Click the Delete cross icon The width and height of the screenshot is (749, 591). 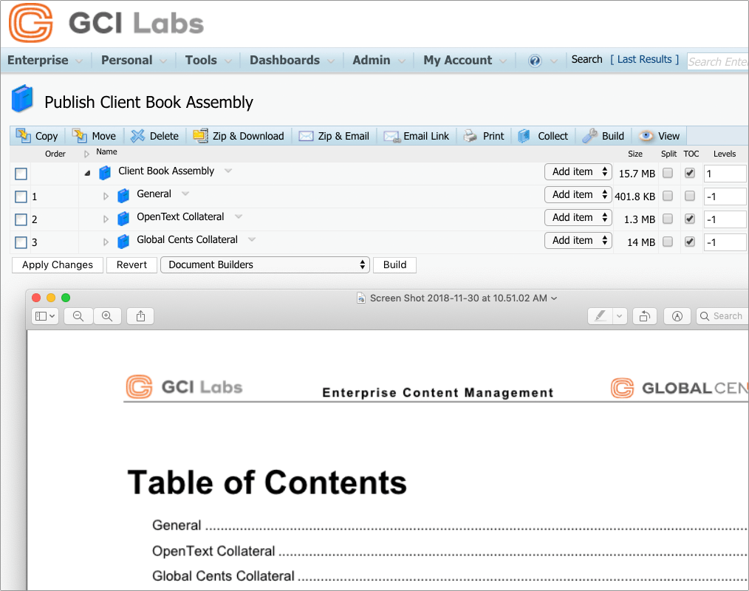[137, 136]
